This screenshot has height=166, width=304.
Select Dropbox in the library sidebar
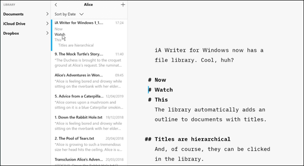pyautogui.click(x=11, y=33)
